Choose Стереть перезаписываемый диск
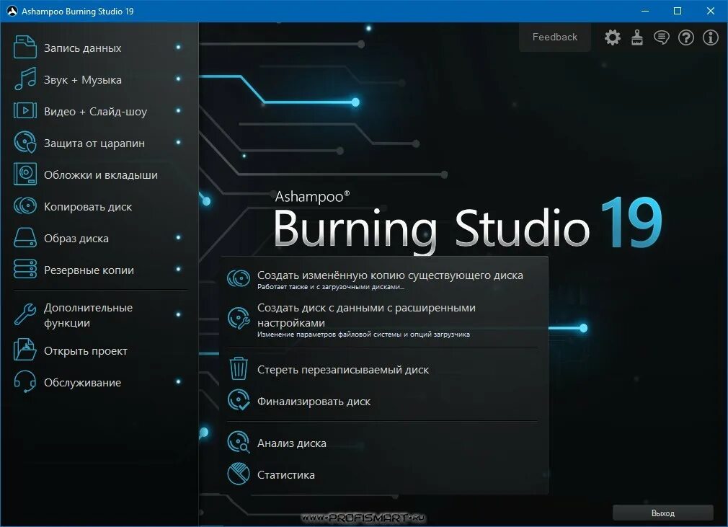Screen dimensions: 728x527 342,370
